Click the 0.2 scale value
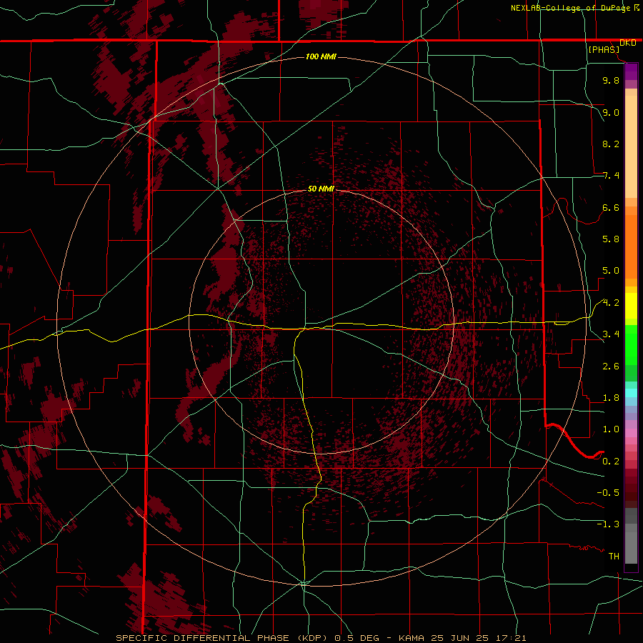This screenshot has width=643, height=643. coord(611,462)
